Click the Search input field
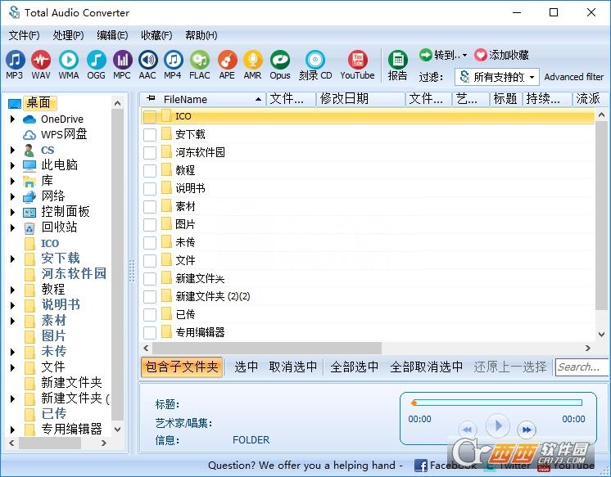 582,367
